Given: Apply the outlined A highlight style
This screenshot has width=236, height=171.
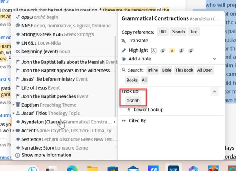Looking at the screenshot, I should pos(154,51).
